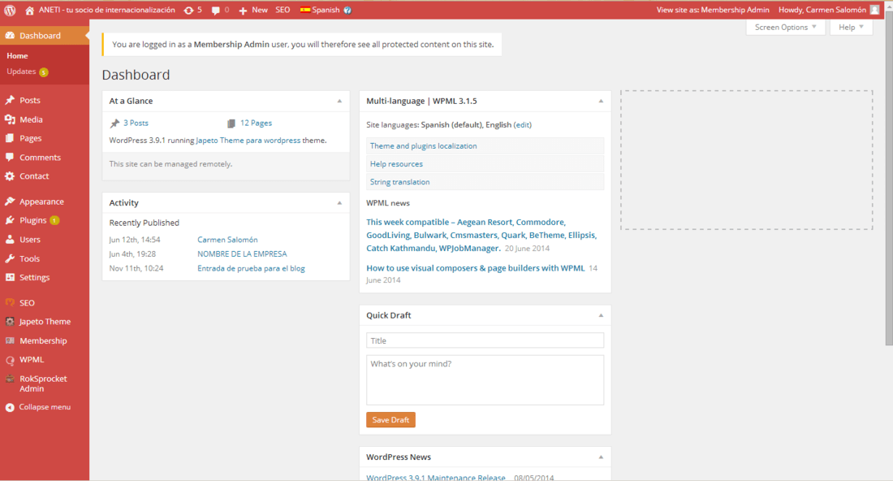Click the RokSprocket Admin icon in sidebar
893x481 pixels.
10,379
